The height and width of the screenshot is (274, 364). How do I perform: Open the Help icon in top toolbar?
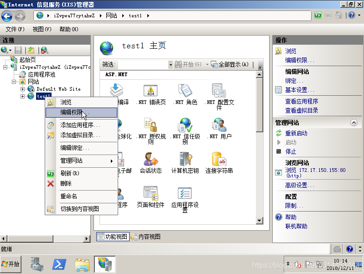tap(352, 16)
